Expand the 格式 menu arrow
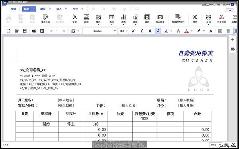This screenshot has width=239, height=149. (x=82, y=9)
